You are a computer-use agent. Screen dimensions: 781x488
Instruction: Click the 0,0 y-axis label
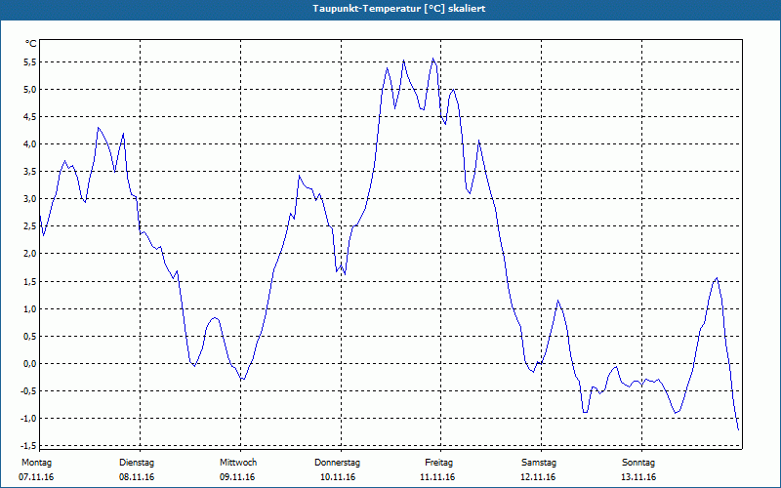click(x=30, y=364)
